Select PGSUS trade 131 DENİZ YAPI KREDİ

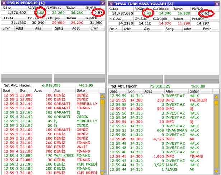pyautogui.click(x=51, y=173)
